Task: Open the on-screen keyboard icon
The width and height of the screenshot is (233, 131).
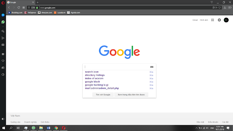Action: pyautogui.click(x=152, y=67)
